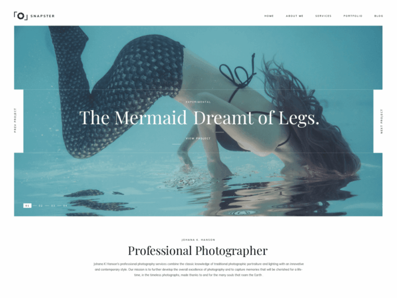Select slide indicator 01

(27, 205)
